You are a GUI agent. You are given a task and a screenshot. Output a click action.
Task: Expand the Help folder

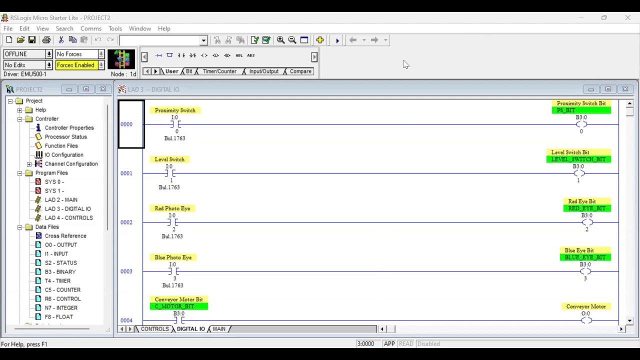point(19,110)
